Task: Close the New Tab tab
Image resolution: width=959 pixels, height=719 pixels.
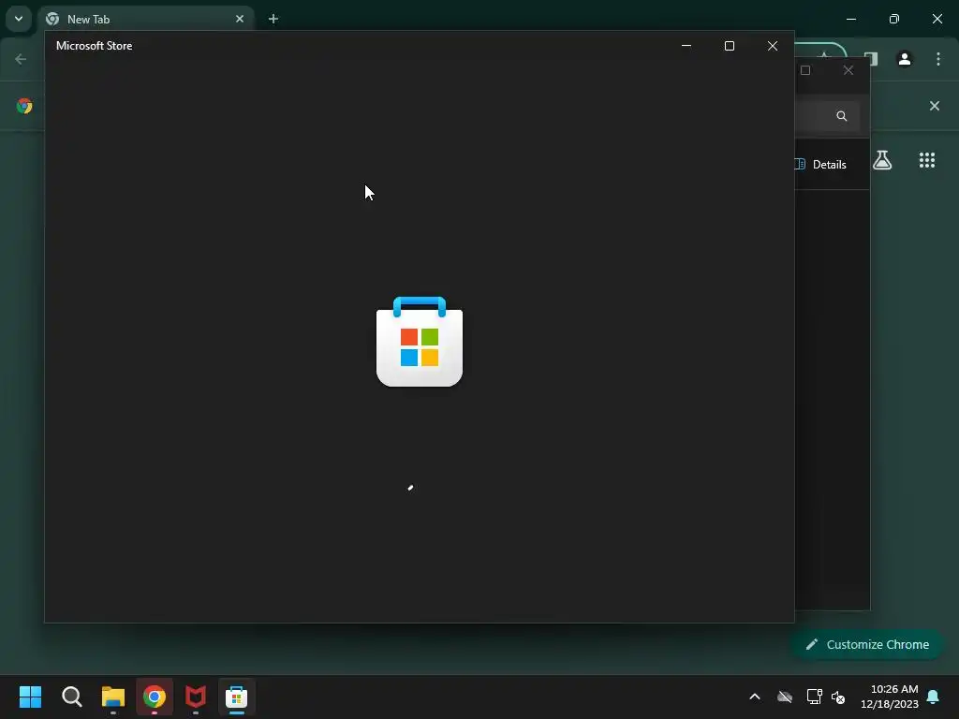Action: [240, 19]
